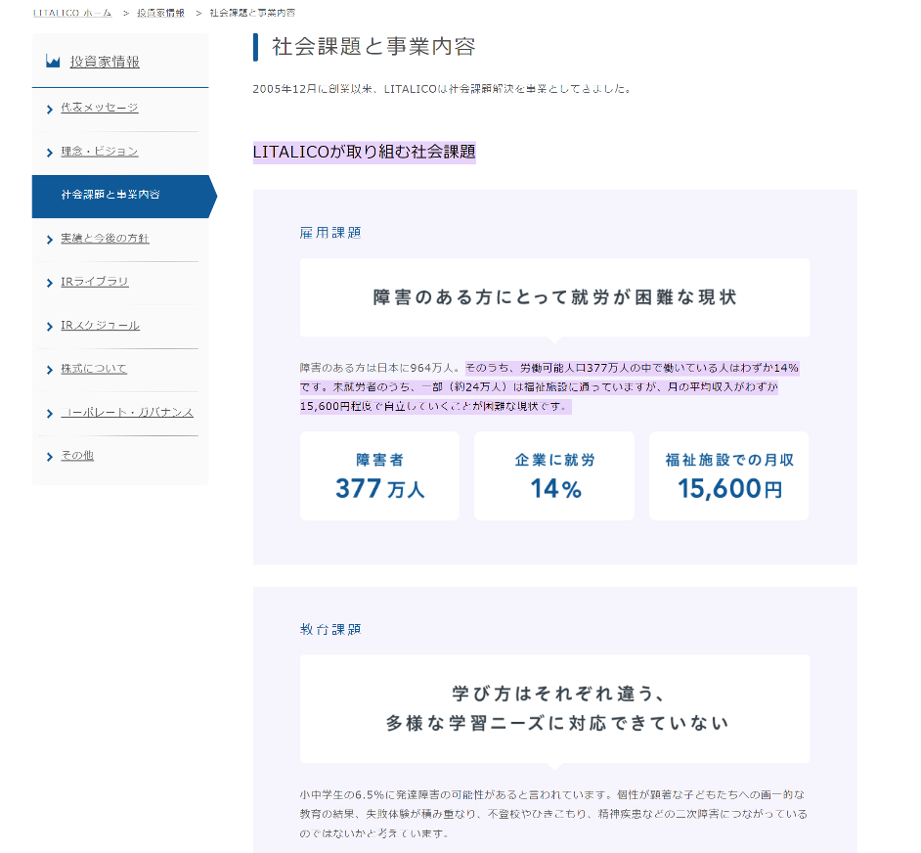This screenshot has height=853, width=921.
Task: Click the chevron arrow beside IRスケジュール
Action: coord(49,327)
